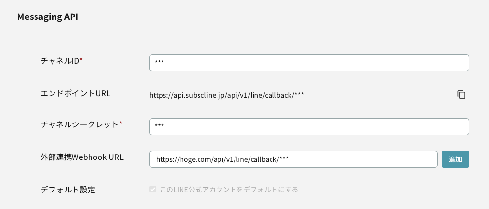Click the masked *** value in チャネルシークレット
This screenshot has width=489, height=209.
coord(160,125)
